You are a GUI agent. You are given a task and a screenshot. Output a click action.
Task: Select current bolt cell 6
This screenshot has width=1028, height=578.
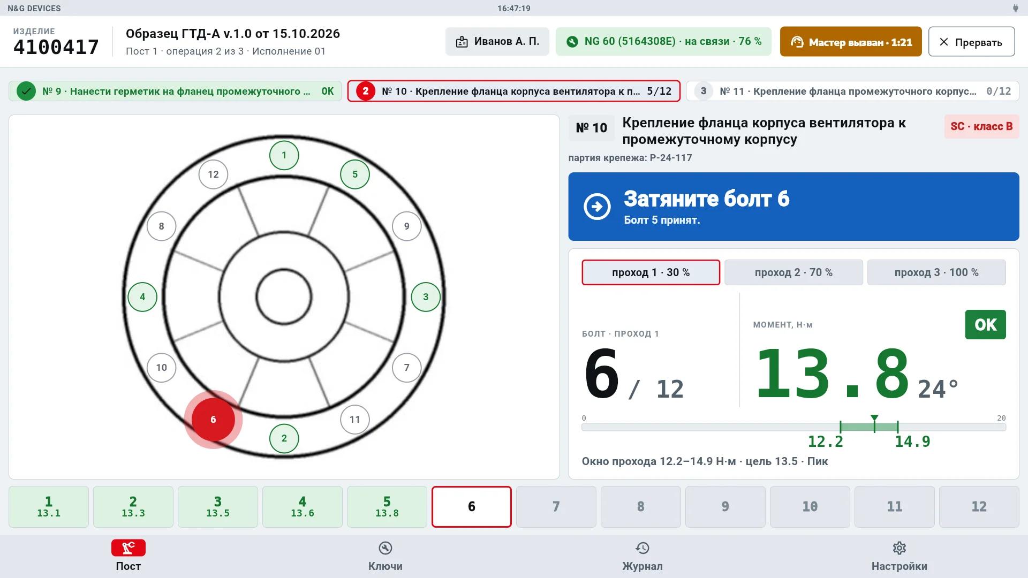click(472, 507)
